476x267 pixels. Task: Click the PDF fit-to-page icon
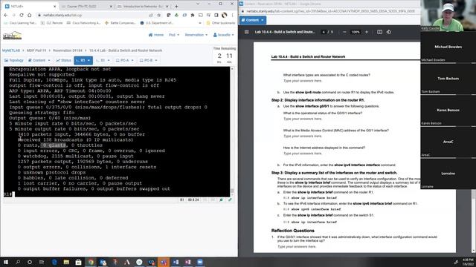(x=379, y=32)
